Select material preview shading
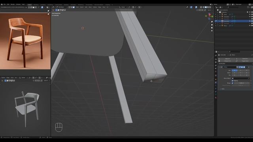 208,7
